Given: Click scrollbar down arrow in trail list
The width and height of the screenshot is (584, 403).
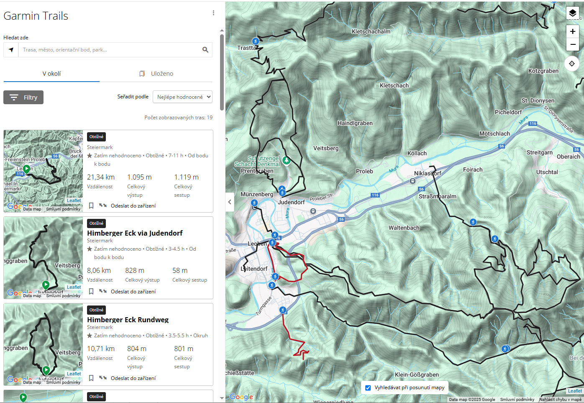Looking at the screenshot, I should coord(222,398).
